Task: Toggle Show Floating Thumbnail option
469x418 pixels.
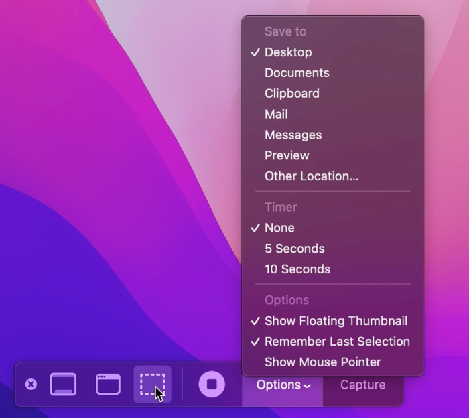Action: pyautogui.click(x=336, y=321)
